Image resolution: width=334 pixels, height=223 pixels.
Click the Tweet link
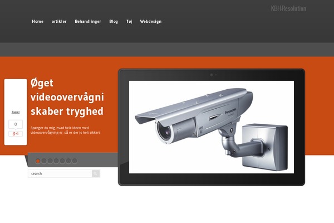pyautogui.click(x=16, y=112)
